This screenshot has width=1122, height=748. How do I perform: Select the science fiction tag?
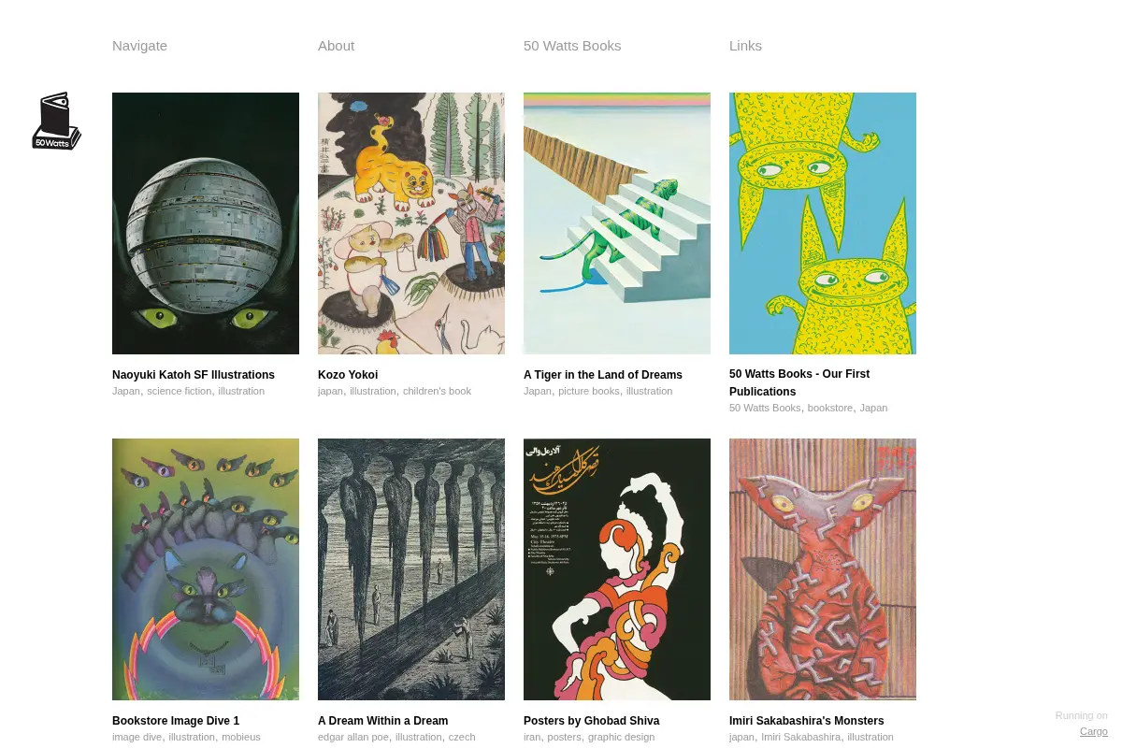click(180, 391)
